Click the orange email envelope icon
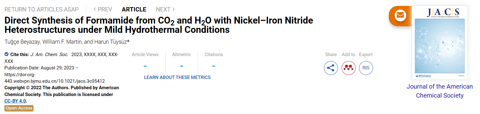 pyautogui.click(x=401, y=15)
